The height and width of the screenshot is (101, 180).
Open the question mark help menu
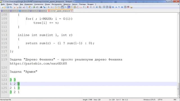96,4
